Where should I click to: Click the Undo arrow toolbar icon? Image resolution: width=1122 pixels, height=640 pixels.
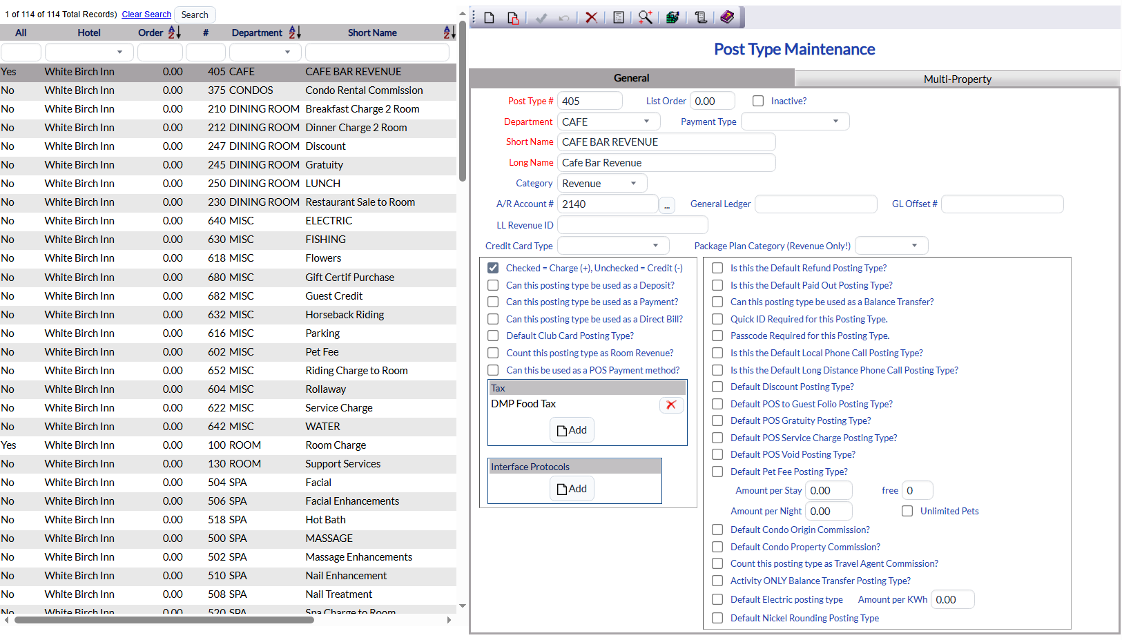[x=564, y=17]
